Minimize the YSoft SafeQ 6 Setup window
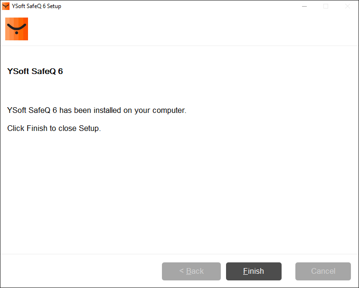359x288 pixels. tap(304, 6)
